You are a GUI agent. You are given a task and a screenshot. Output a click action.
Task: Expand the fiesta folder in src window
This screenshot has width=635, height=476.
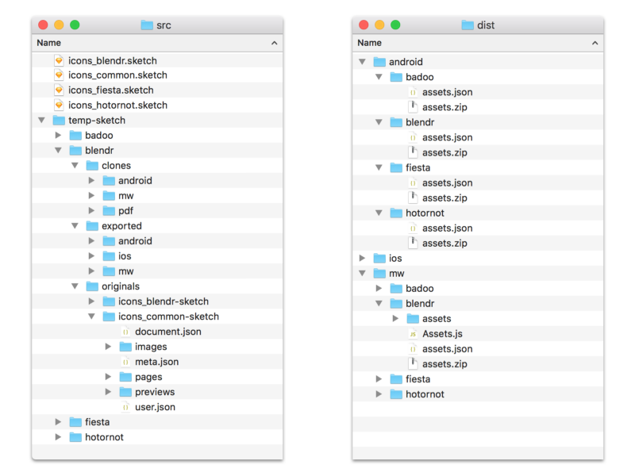point(58,422)
